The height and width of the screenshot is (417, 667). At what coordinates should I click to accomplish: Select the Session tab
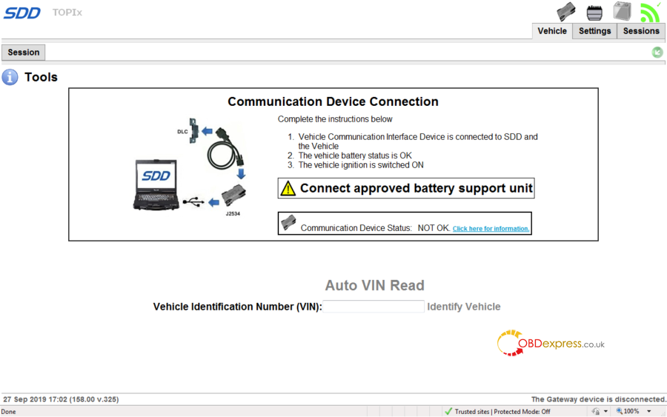point(24,53)
